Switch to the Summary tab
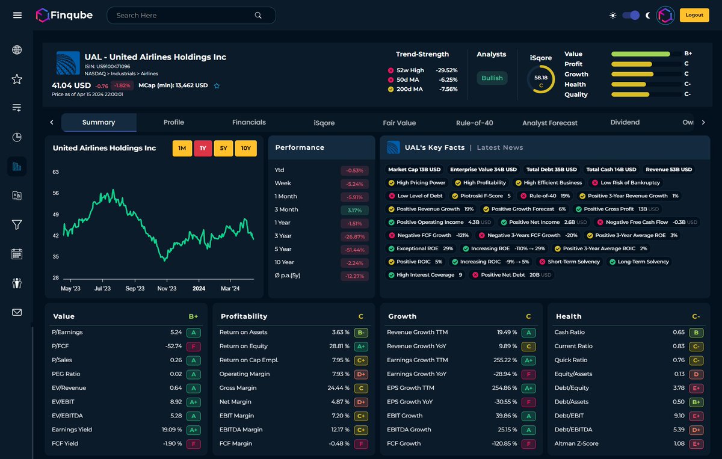The width and height of the screenshot is (722, 459). tap(99, 122)
